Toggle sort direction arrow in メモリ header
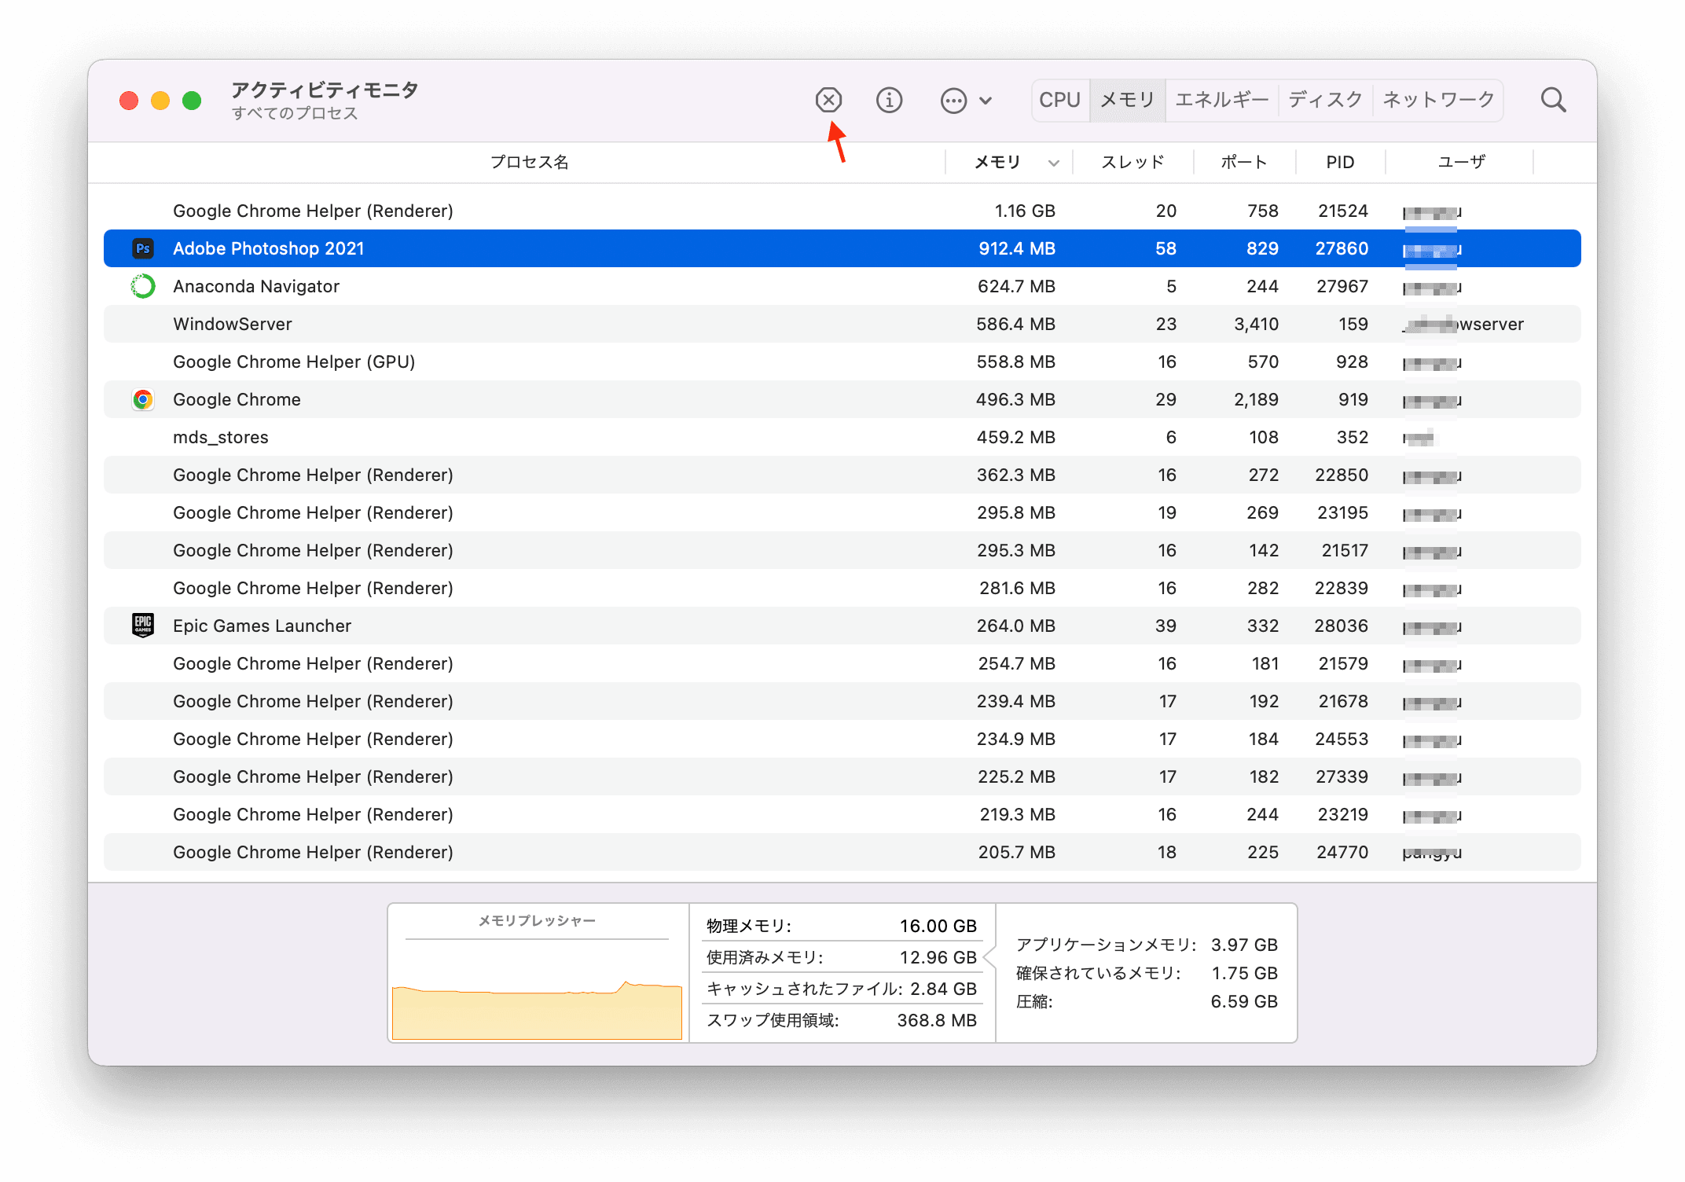The height and width of the screenshot is (1182, 1685). (1054, 163)
